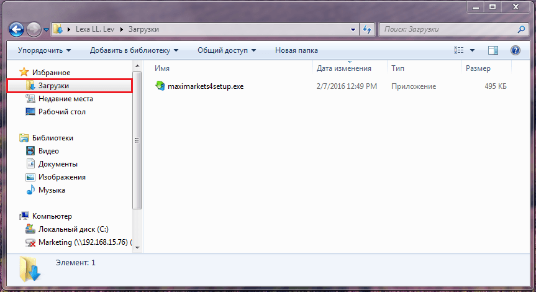The height and width of the screenshot is (292, 536).
Task: Click the Недавние места icon
Action: point(30,99)
